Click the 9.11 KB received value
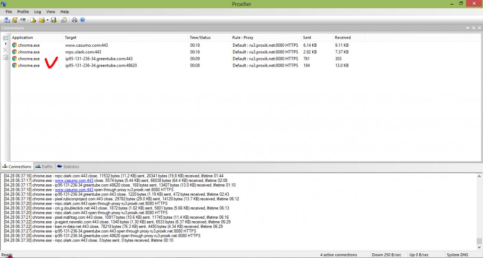 342,45
